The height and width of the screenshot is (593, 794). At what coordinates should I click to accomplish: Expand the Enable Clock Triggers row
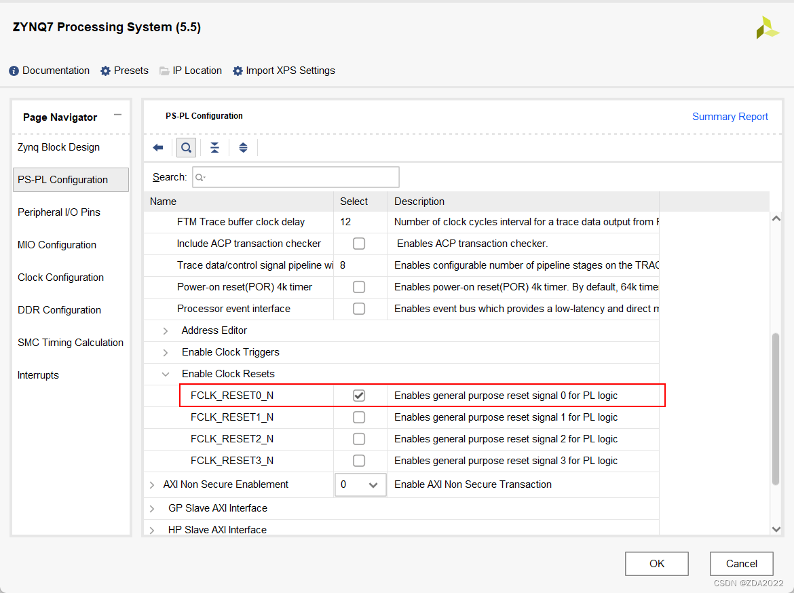166,352
